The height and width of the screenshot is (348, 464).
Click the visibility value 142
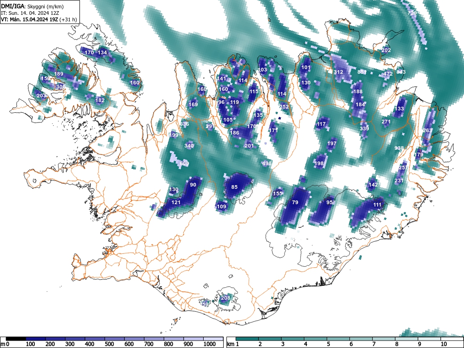pos(373,185)
